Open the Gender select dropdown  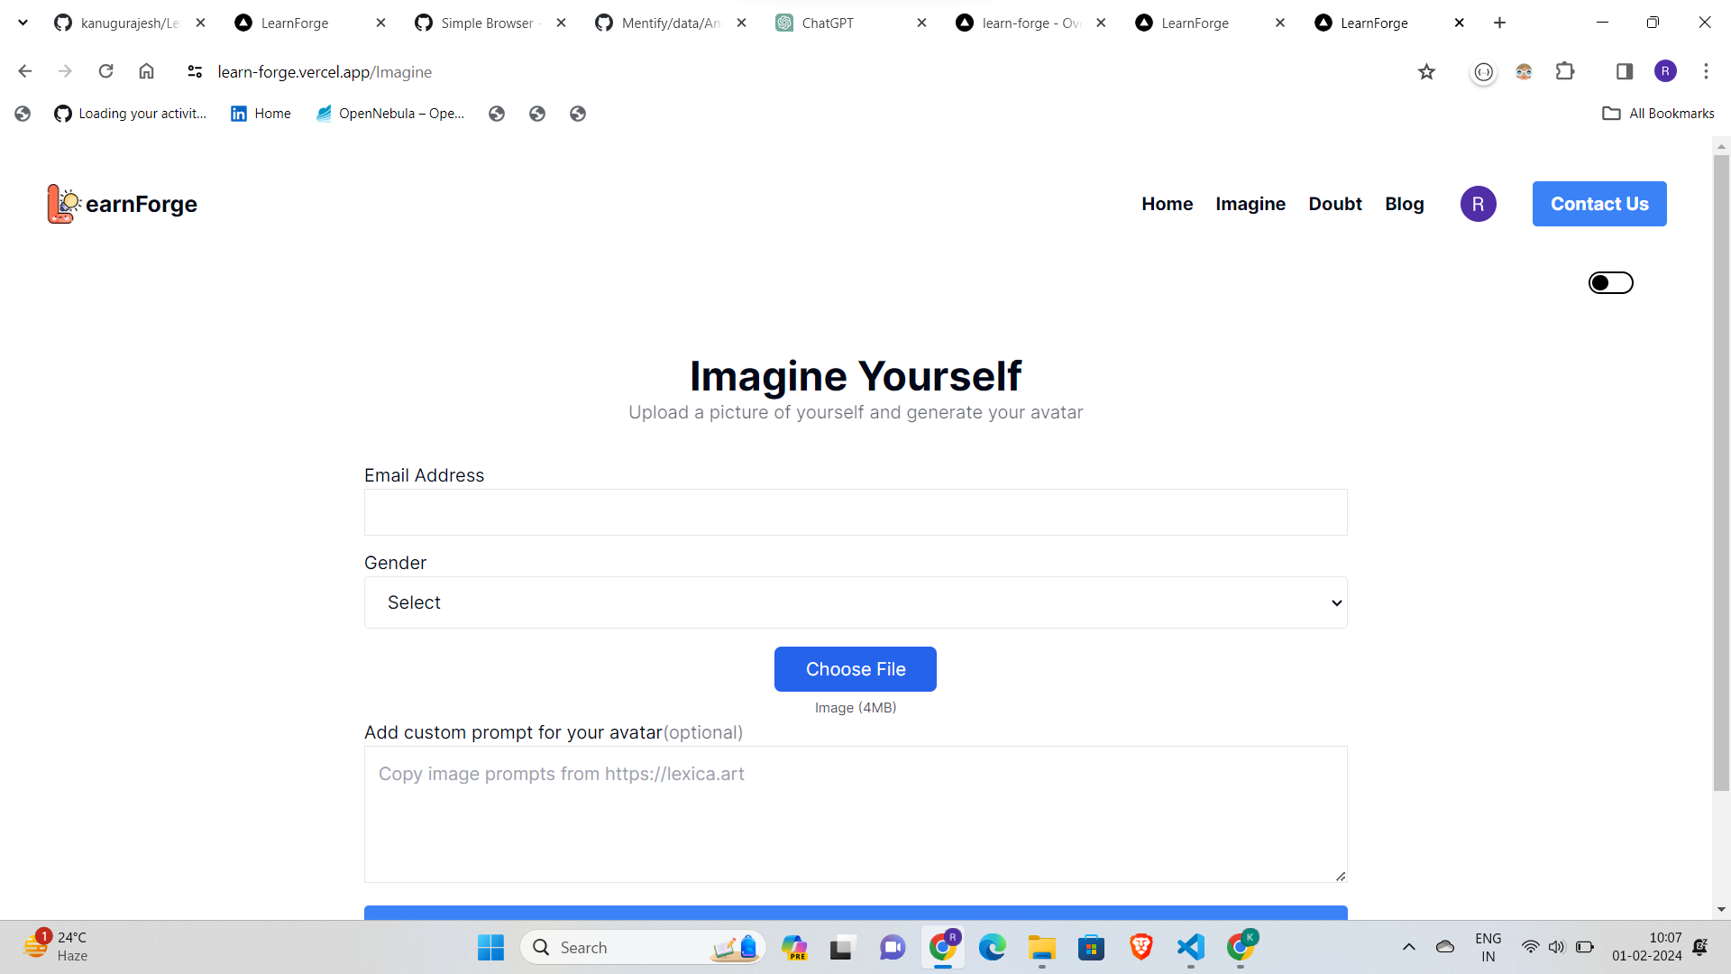point(855,602)
